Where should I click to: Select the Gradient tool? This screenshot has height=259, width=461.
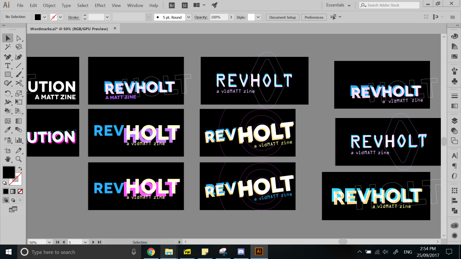[19, 121]
